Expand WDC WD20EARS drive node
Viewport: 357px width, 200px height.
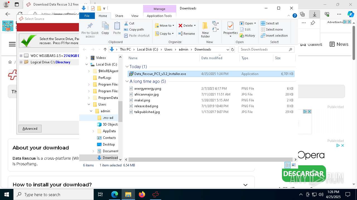click(x=21, y=56)
